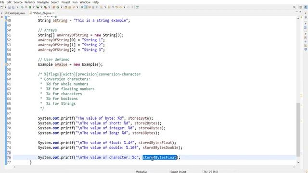Viewport: 308px width, 173px height.
Task: Open the Next Annotation dropdown arrow
Action: (105, 7)
